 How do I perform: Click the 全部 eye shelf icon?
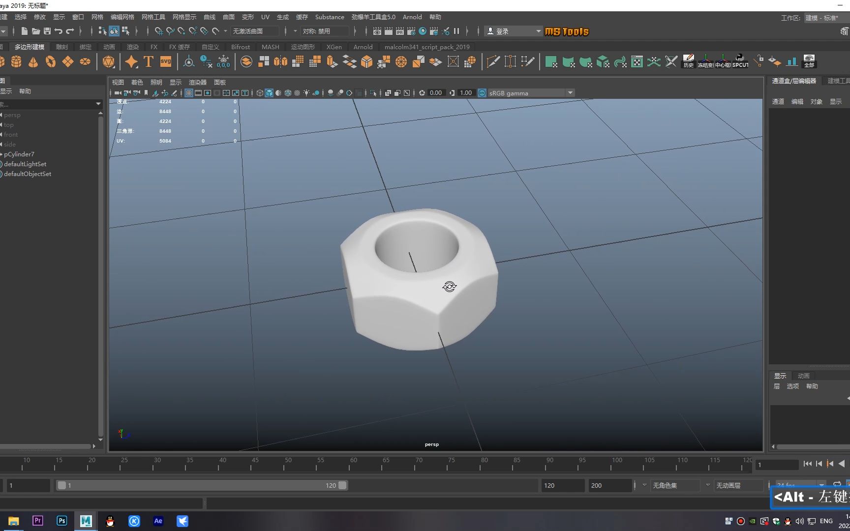pyautogui.click(x=809, y=62)
